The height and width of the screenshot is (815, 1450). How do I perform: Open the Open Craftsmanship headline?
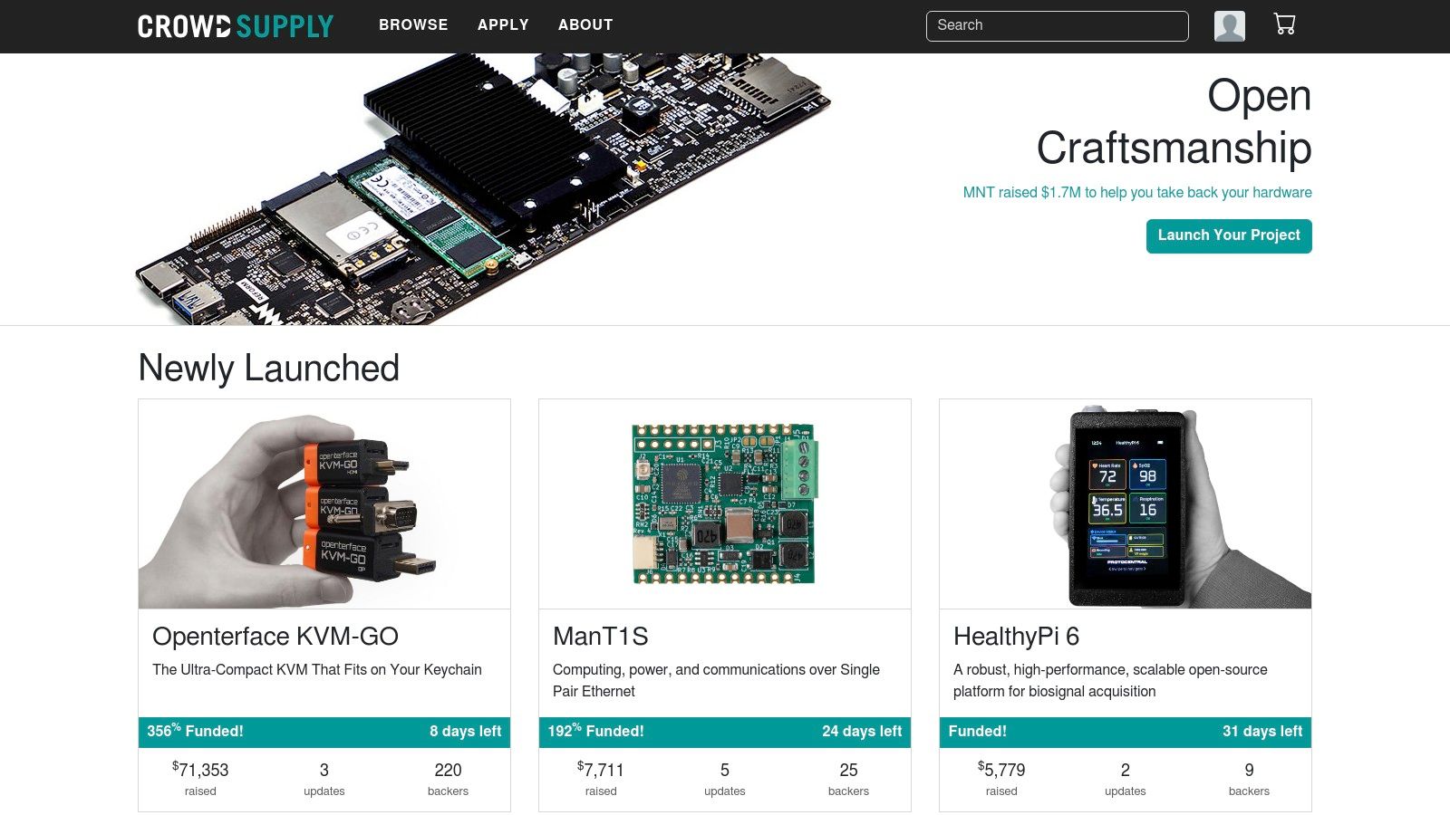1173,121
